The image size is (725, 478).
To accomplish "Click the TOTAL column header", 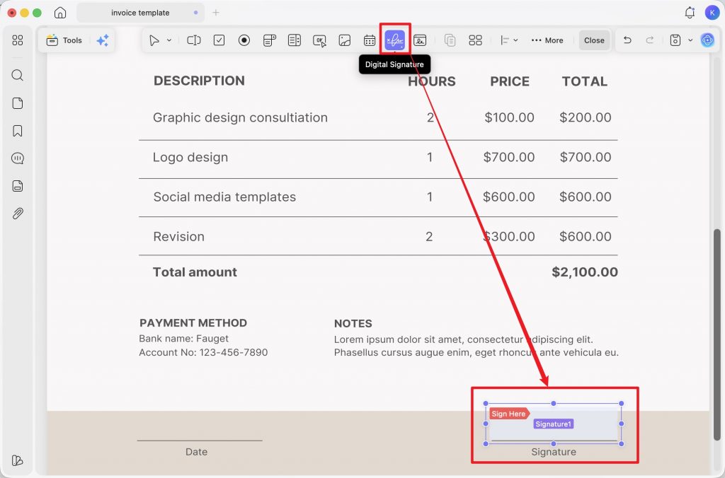I will tap(584, 81).
